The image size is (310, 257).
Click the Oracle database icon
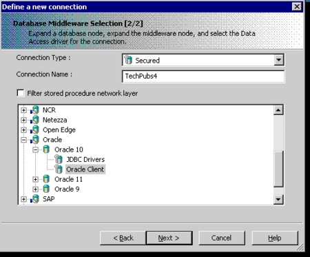coord(34,140)
